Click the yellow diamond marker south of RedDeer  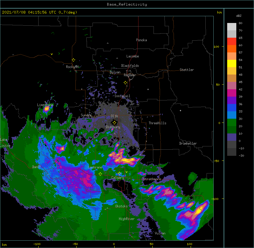(126, 83)
